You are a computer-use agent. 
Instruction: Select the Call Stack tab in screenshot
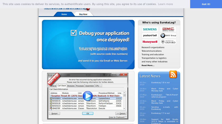(x=62, y=86)
